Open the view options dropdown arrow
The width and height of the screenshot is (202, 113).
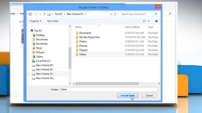pyautogui.click(x=149, y=21)
